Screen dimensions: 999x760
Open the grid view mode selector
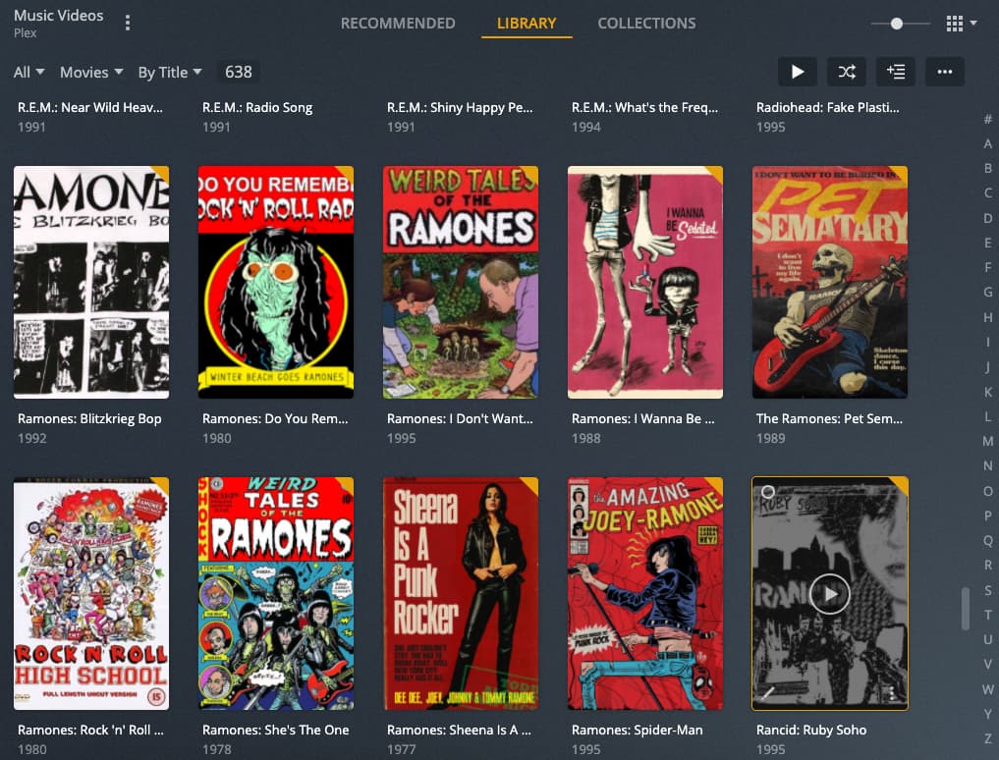[x=962, y=24]
